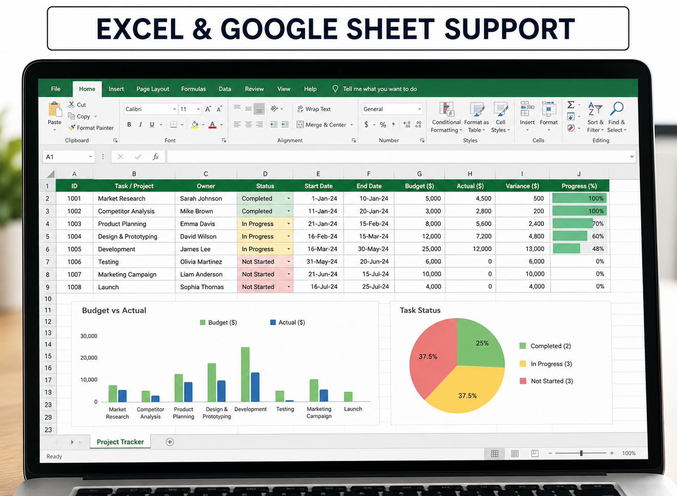Viewport: 677px width, 496px height.
Task: Switch to Normal view in status bar
Action: (x=494, y=453)
